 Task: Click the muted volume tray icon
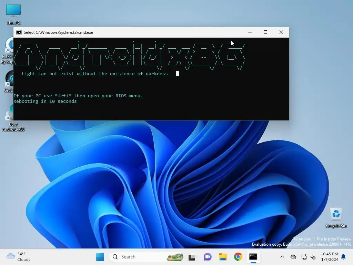313,257
